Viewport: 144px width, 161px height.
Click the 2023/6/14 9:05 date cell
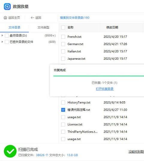pyautogui.click(x=114, y=103)
